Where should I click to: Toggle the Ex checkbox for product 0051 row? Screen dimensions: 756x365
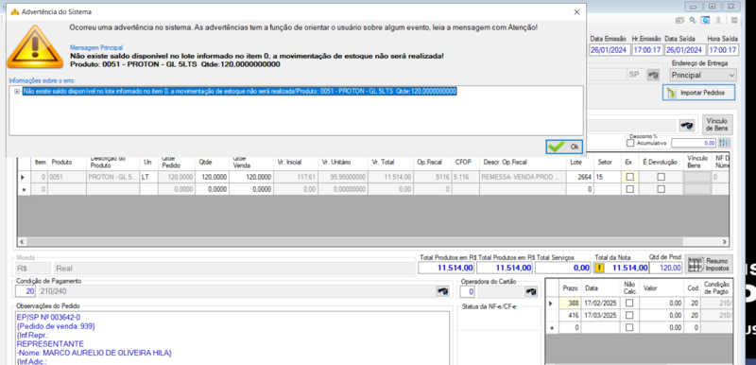(629, 177)
